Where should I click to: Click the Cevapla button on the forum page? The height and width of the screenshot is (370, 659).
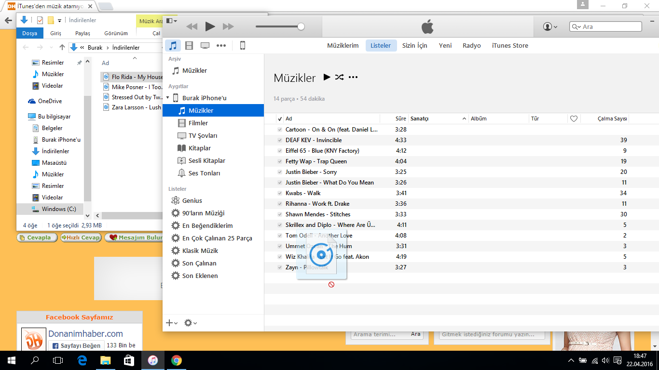click(36, 238)
